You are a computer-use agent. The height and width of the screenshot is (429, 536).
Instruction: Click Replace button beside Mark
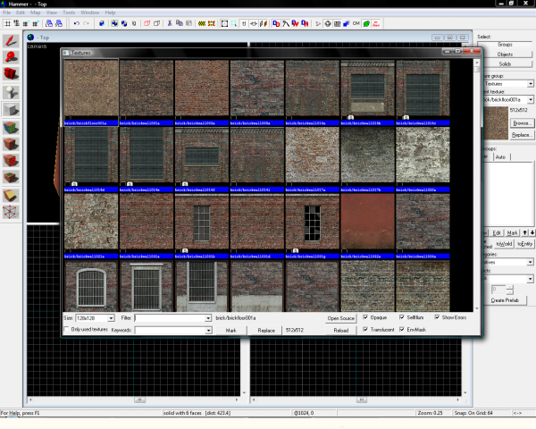266,330
